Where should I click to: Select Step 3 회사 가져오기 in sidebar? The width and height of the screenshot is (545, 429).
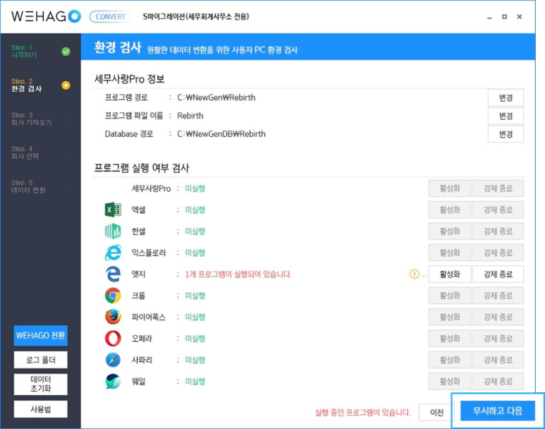coord(31,119)
